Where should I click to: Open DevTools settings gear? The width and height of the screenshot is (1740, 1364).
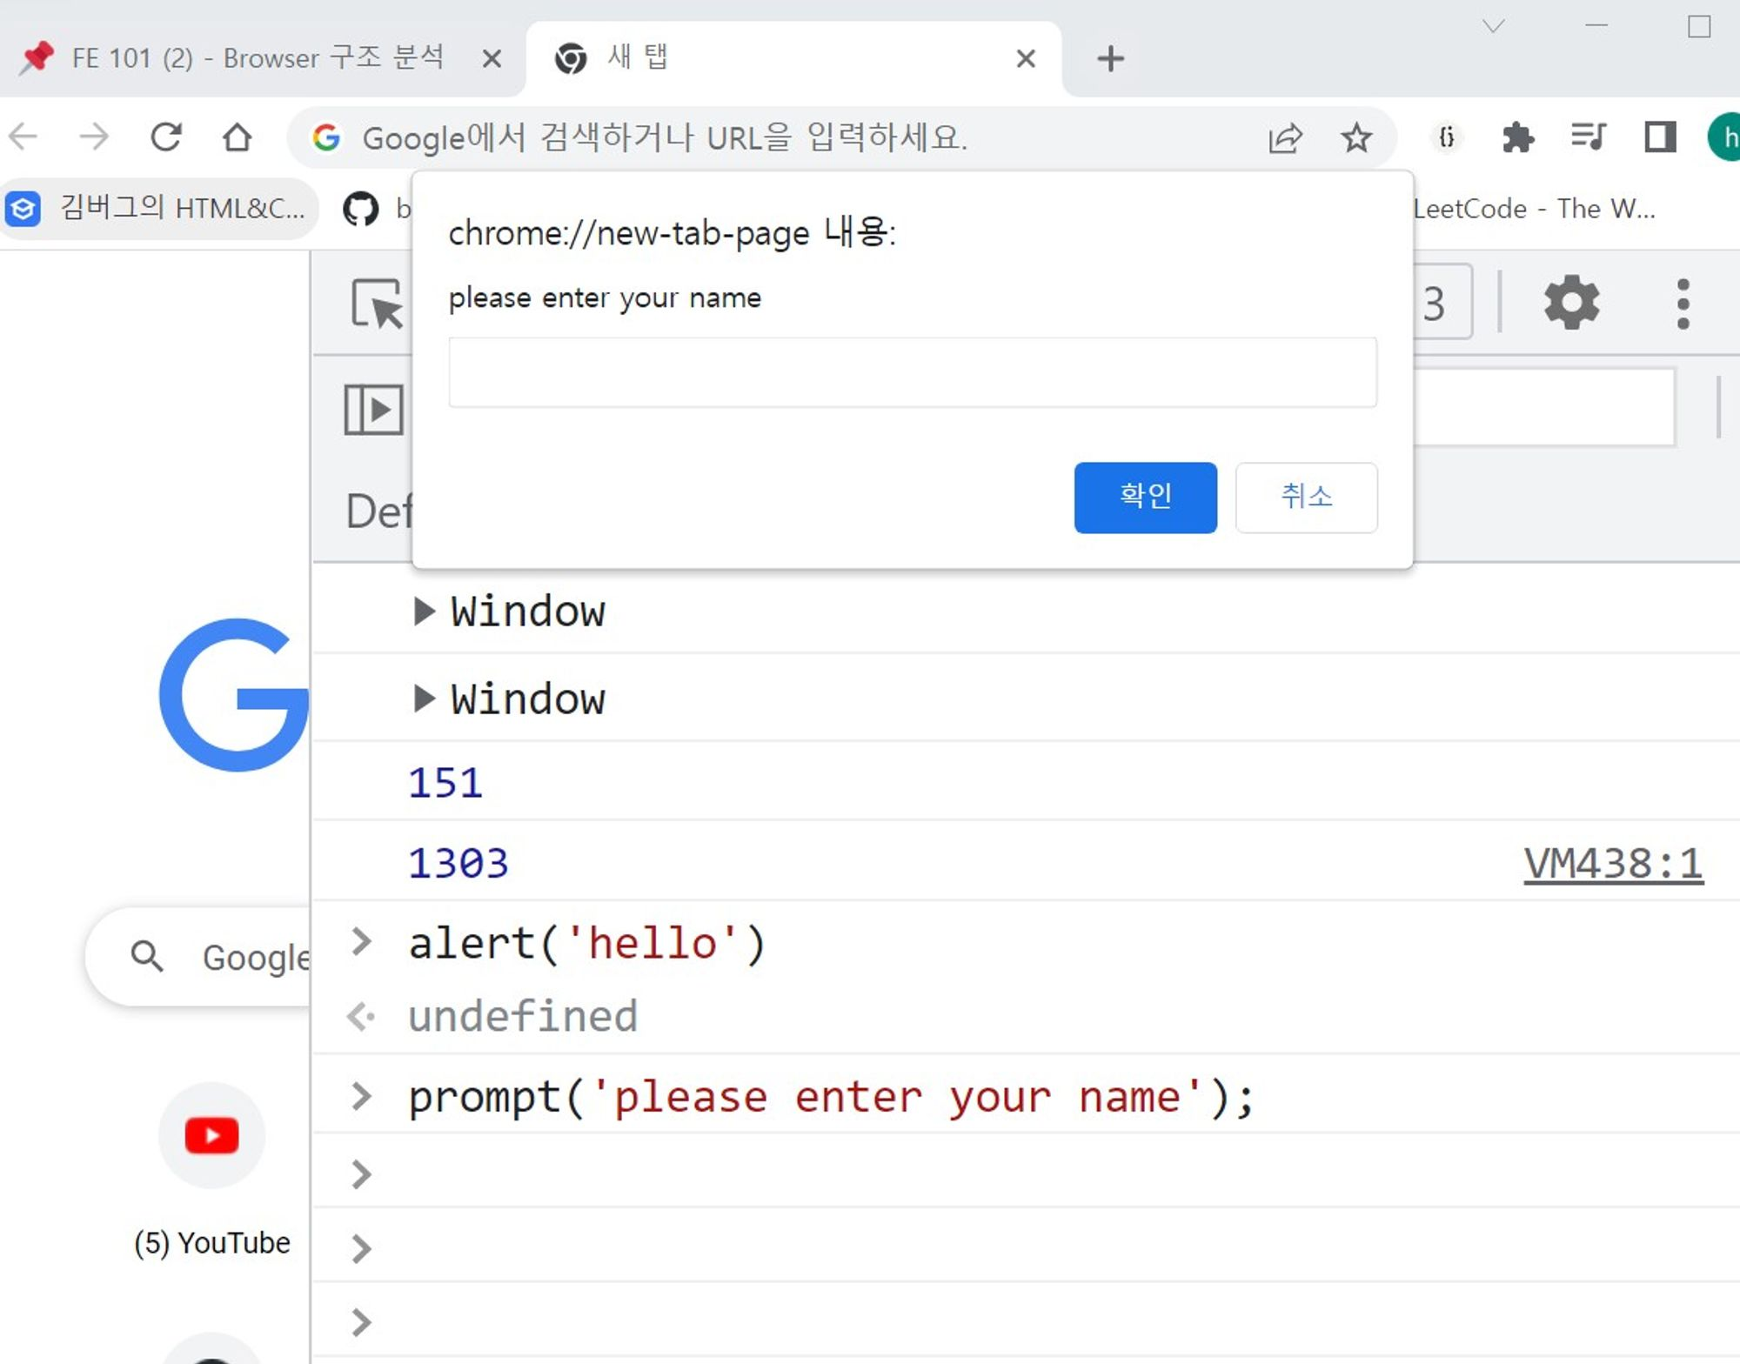(x=1571, y=303)
